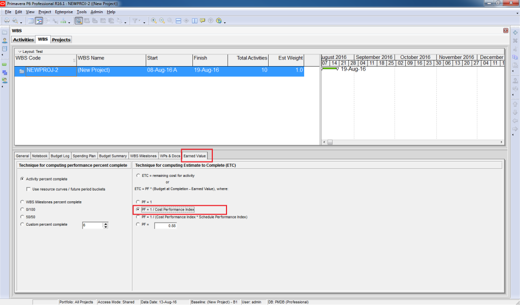Open the Earned Value details tab
Viewport: 520px width, 305px height.
point(194,156)
